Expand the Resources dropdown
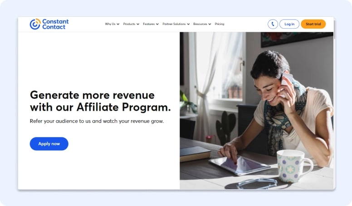Image resolution: width=352 pixels, height=206 pixels. [x=202, y=24]
